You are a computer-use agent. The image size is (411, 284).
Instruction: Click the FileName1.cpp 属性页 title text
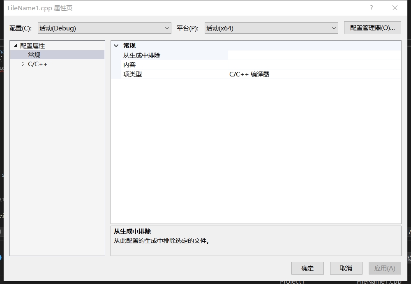(x=40, y=8)
